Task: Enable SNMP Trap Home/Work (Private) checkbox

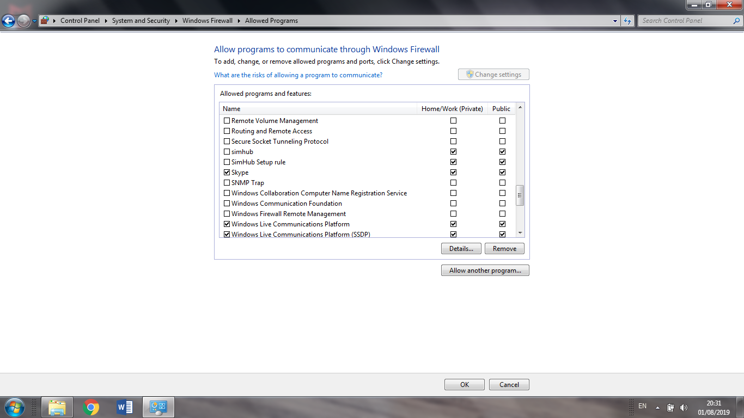Action: pos(453,183)
